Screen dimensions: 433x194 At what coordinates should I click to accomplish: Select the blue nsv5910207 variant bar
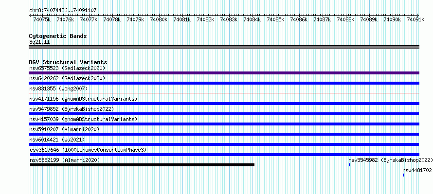[224, 134]
